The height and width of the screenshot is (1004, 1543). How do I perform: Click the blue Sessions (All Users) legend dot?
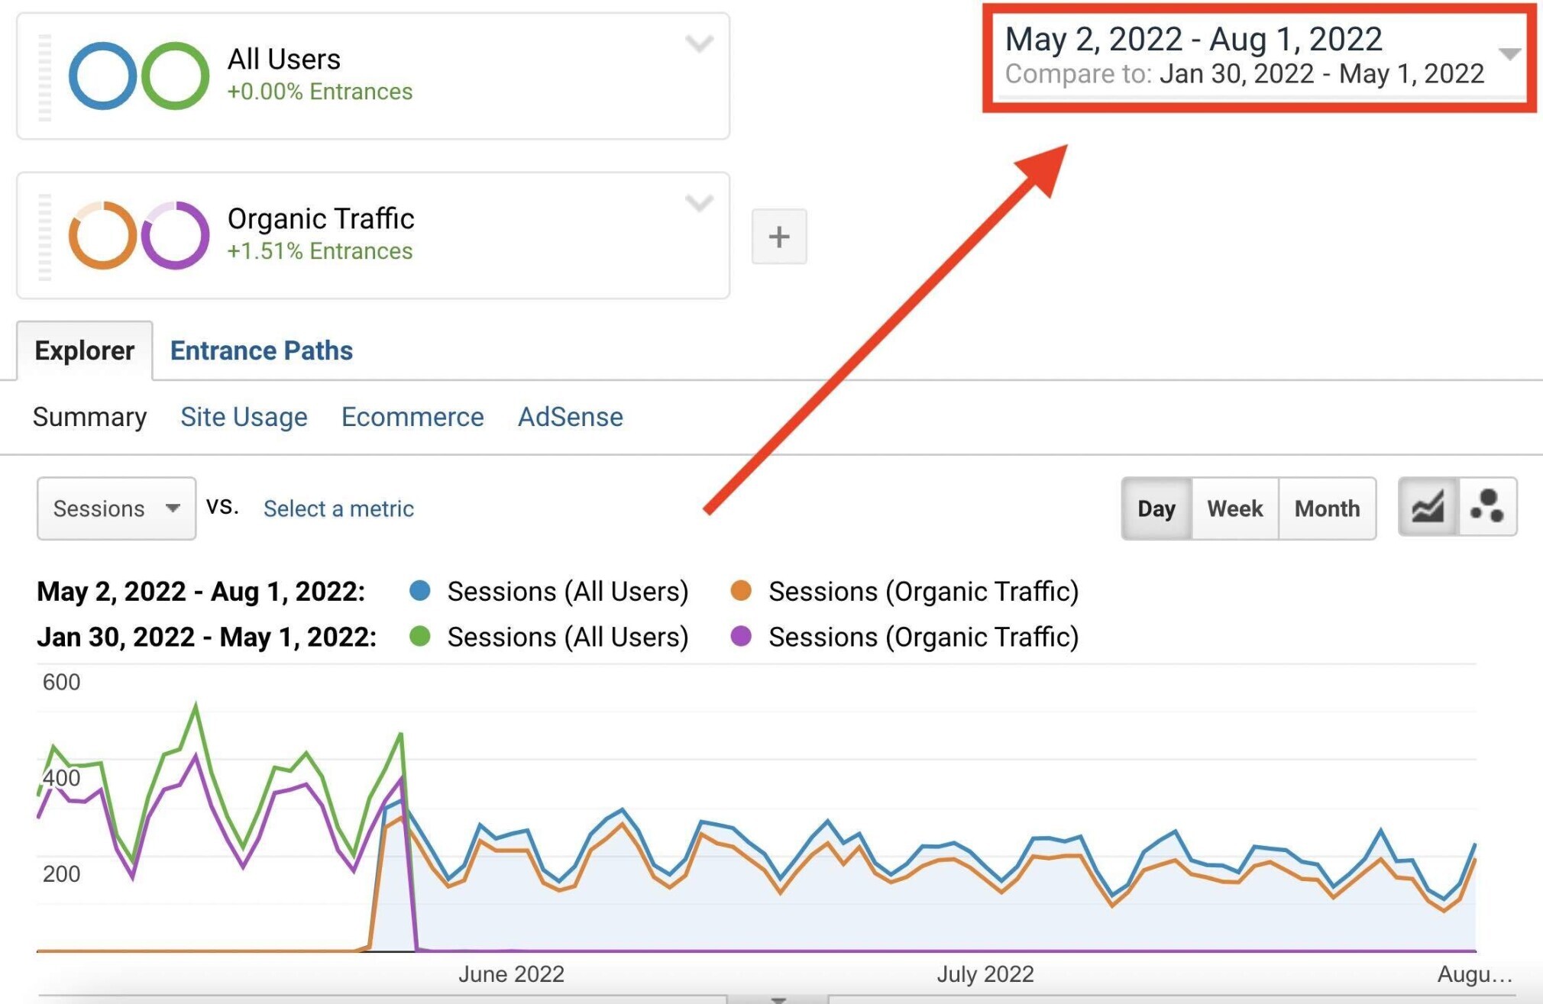tap(419, 591)
